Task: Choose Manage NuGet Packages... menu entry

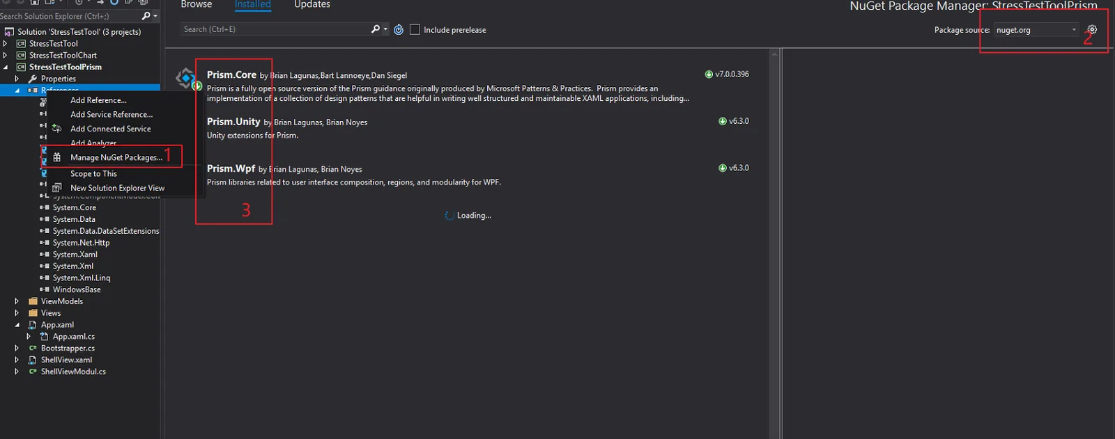Action: click(x=116, y=157)
